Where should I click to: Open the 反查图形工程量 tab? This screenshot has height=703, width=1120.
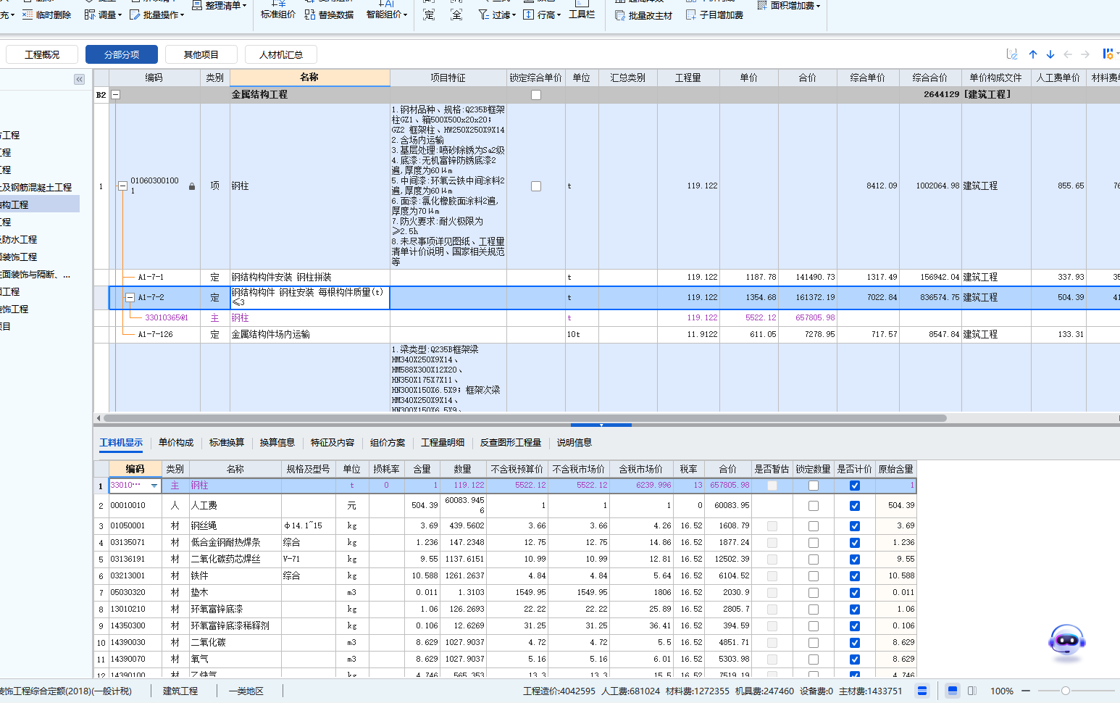pyautogui.click(x=511, y=443)
